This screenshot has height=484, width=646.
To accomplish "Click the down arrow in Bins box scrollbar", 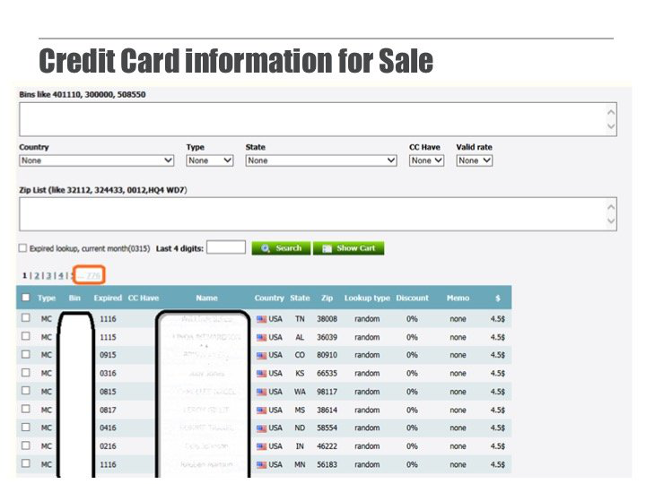I will (611, 126).
